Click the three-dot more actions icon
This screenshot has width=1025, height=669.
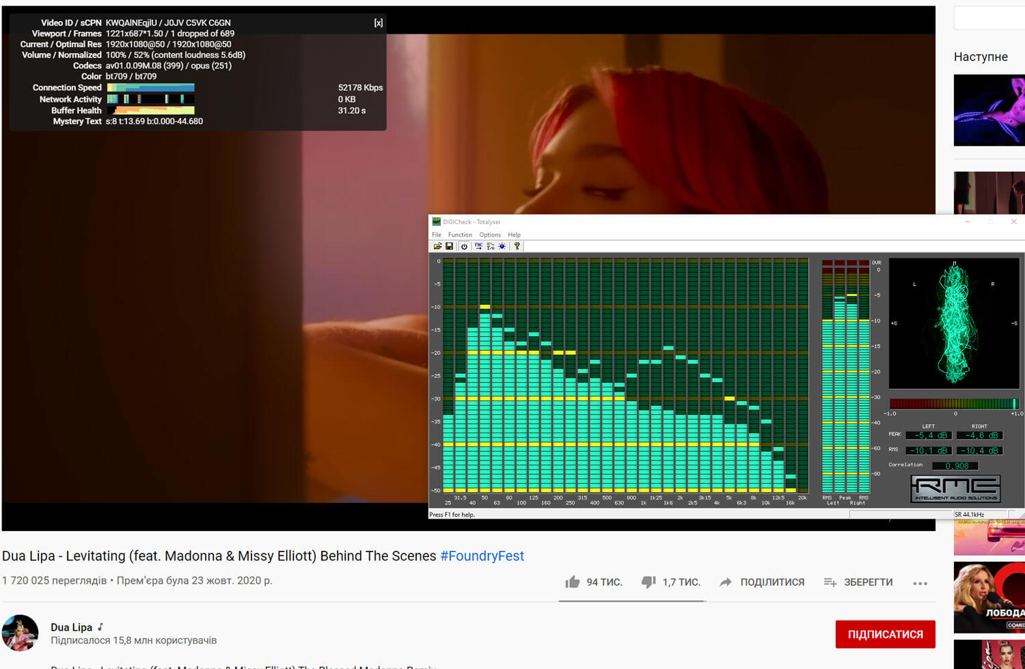(920, 583)
